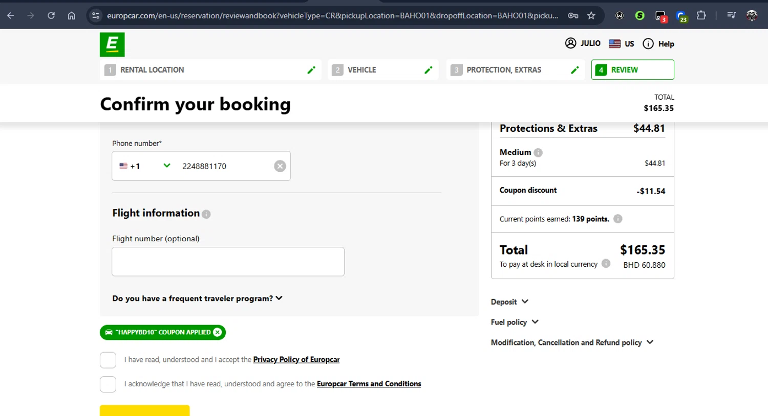Open Europcar Terms and Conditions link

[369, 384]
